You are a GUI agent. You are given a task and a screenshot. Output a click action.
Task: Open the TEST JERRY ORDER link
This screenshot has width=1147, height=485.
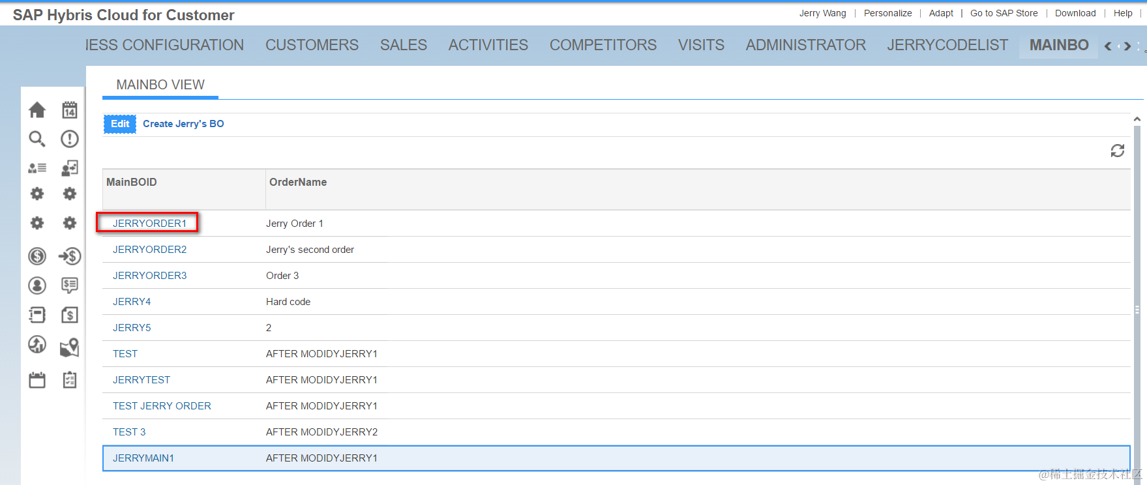point(162,406)
